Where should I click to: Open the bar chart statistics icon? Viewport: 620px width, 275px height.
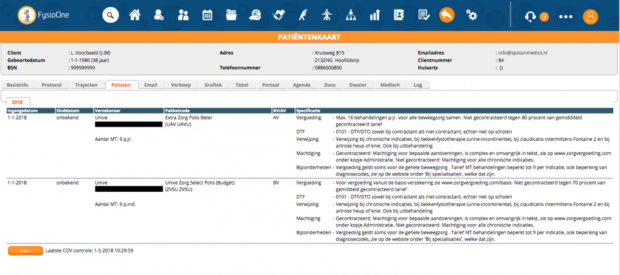click(375, 15)
